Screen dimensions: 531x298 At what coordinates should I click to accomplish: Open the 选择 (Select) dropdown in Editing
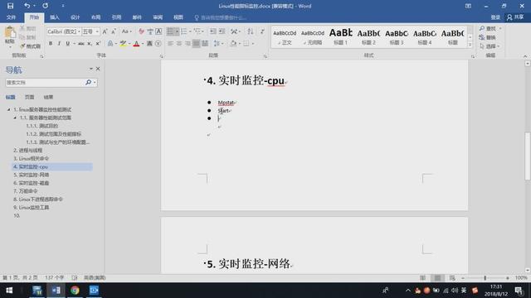(490, 46)
